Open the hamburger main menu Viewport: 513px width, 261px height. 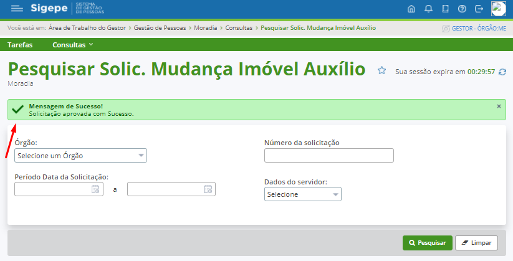(x=17, y=9)
